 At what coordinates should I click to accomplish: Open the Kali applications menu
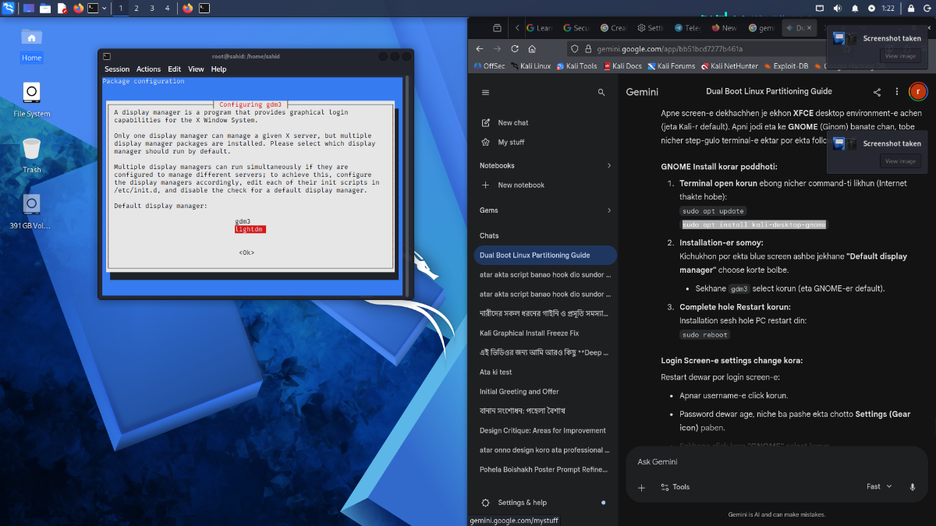(9, 8)
